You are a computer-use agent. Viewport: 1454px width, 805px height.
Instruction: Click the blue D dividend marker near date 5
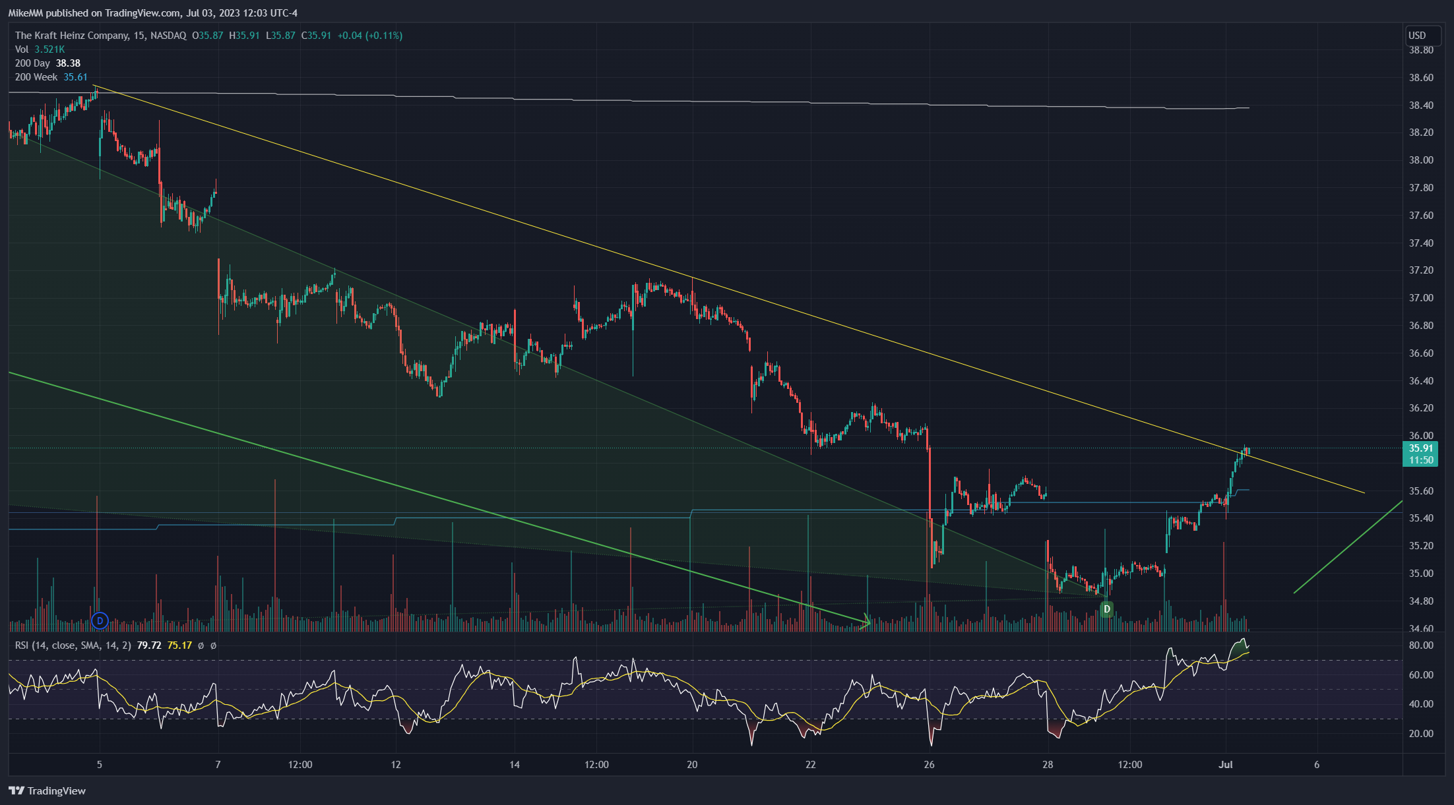(100, 620)
